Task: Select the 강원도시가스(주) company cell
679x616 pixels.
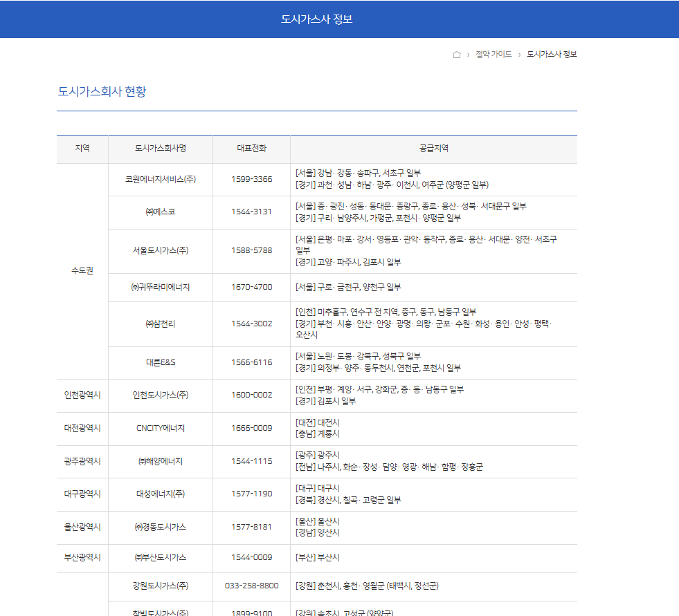Action: click(161, 586)
